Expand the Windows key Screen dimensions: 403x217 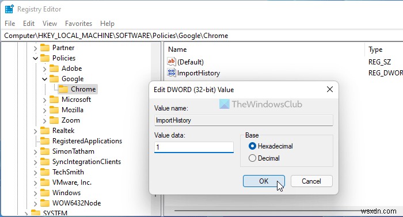pos(35,193)
